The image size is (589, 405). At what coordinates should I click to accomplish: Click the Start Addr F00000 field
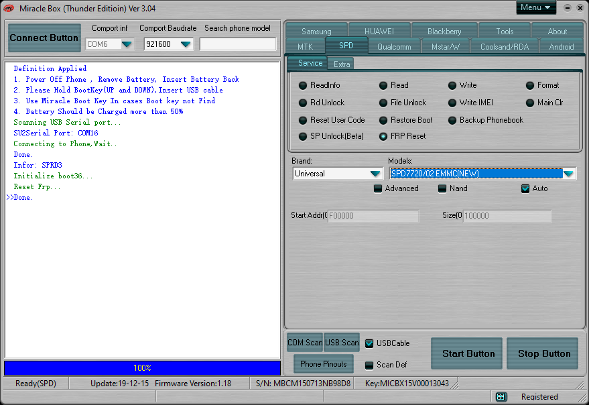(373, 216)
